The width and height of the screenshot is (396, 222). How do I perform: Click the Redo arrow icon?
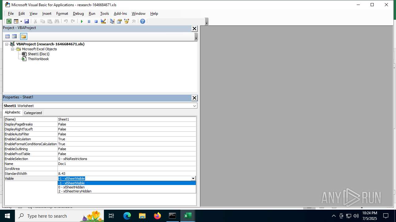[x=73, y=21]
